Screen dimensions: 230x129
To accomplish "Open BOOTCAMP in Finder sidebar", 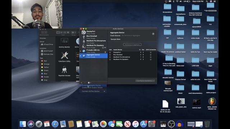I will point(47,51).
